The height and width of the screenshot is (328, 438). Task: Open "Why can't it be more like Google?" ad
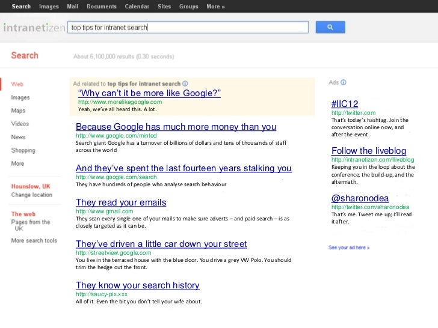[149, 93]
